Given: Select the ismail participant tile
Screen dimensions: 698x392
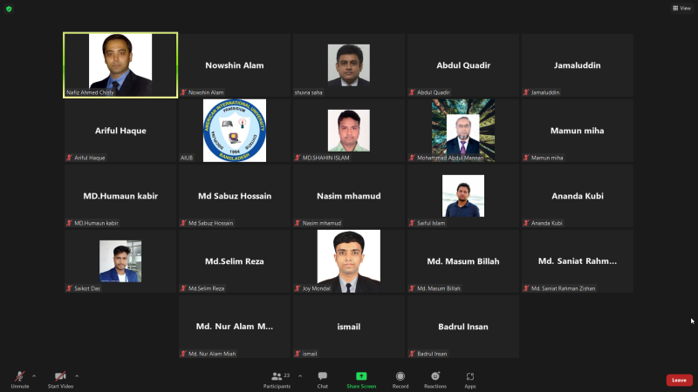Looking at the screenshot, I should pyautogui.click(x=348, y=327).
